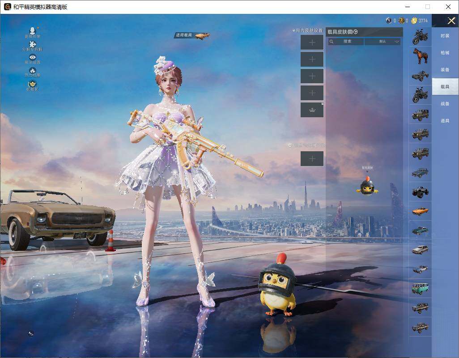Select the orange muscle car thumbnail

click(421, 211)
